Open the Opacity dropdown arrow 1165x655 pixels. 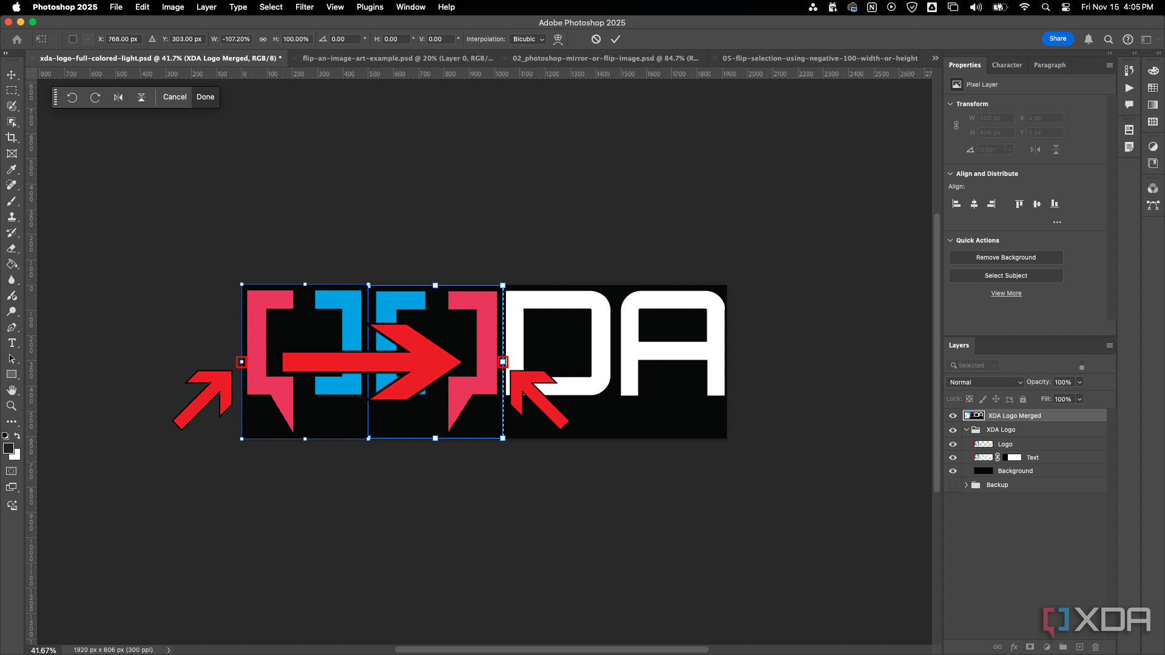click(1079, 382)
